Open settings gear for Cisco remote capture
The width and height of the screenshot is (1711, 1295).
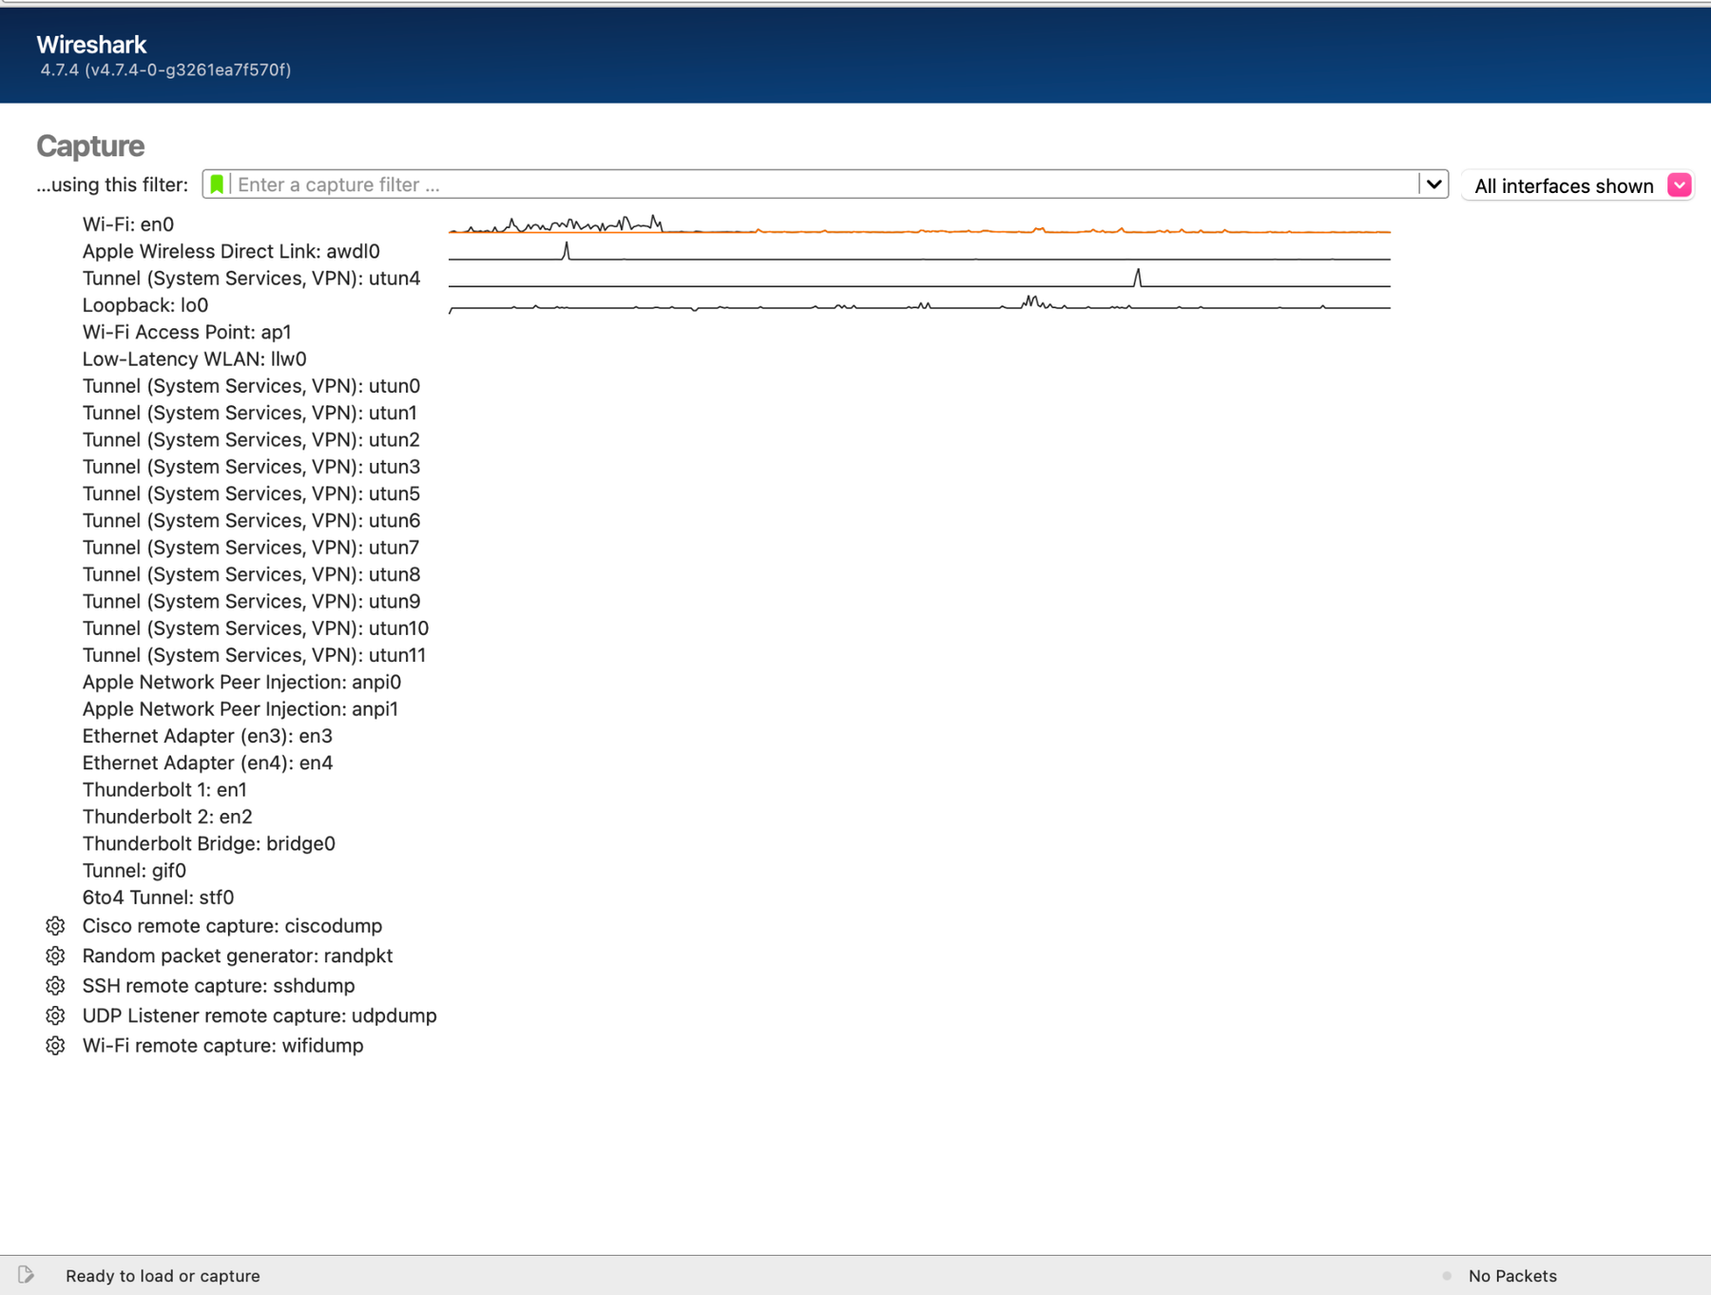click(55, 926)
